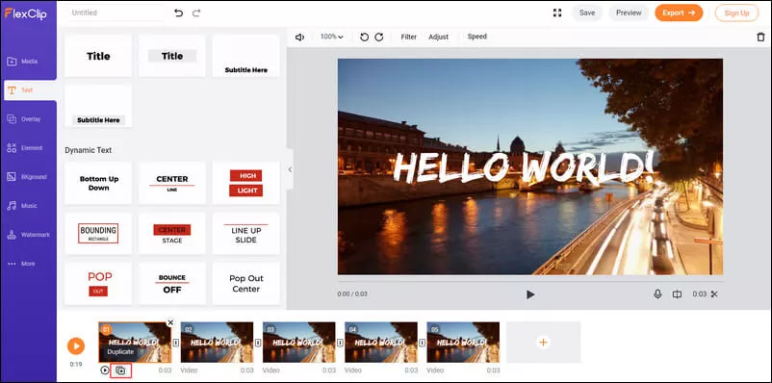Image resolution: width=772 pixels, height=383 pixels.
Task: Click the orange Export button
Action: (x=679, y=13)
